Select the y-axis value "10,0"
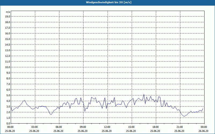Viewport: 215px width, 134px height. (x=8, y=67)
